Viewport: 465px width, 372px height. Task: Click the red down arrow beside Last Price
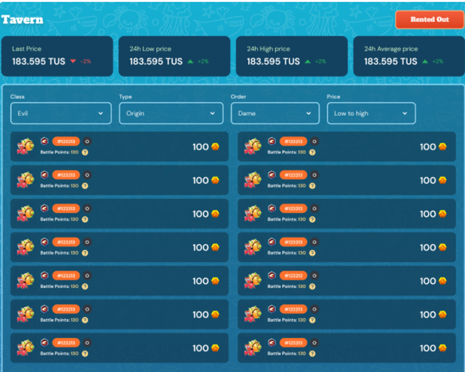click(x=73, y=61)
